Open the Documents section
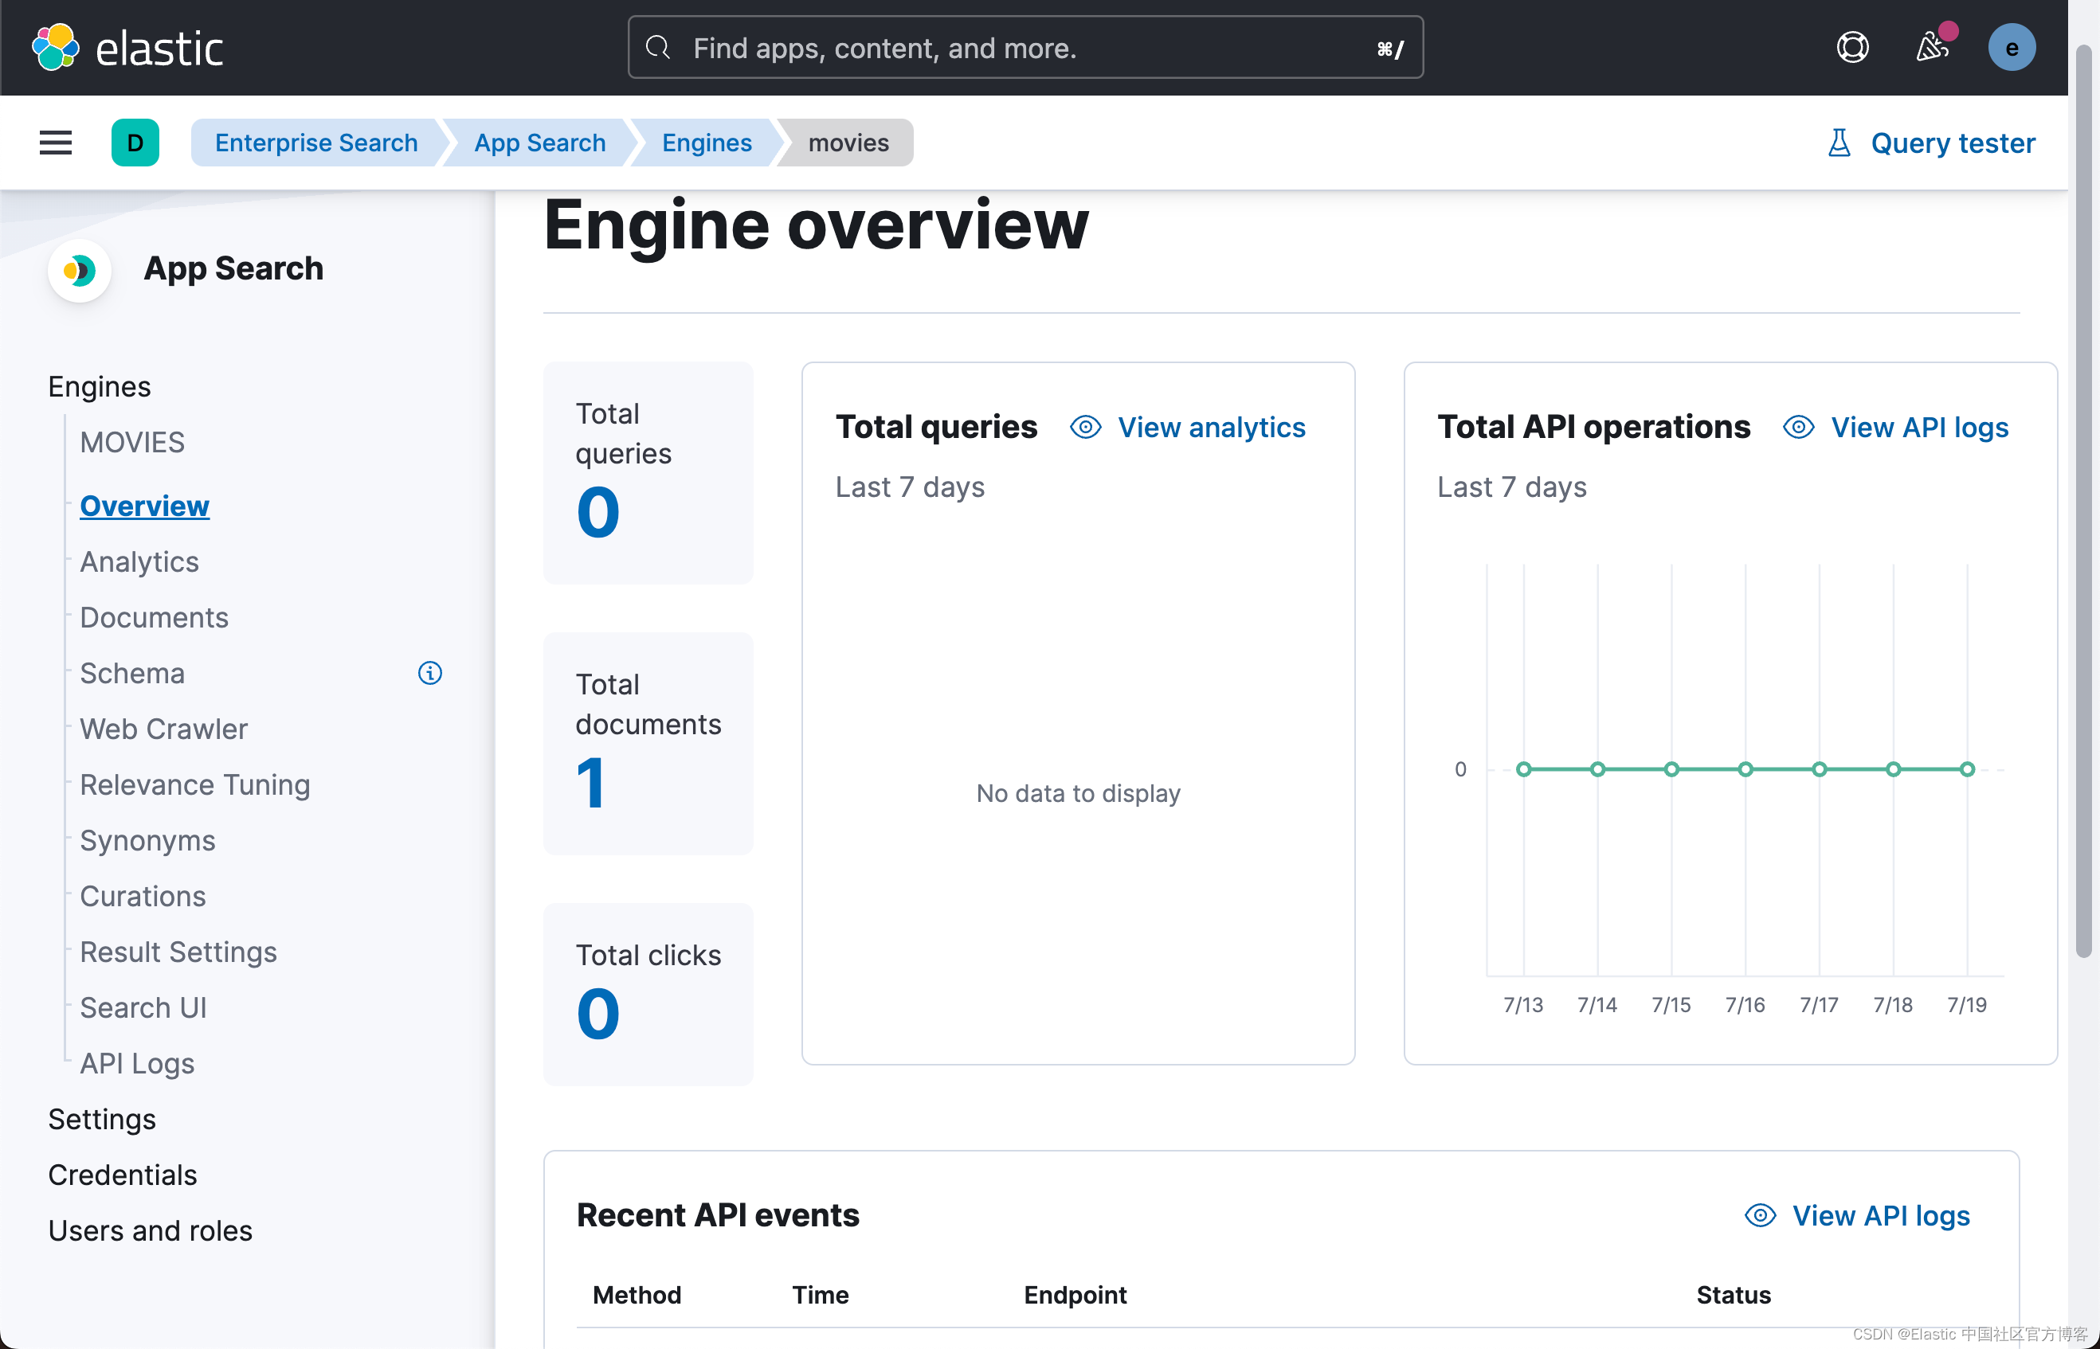This screenshot has height=1349, width=2100. (x=155, y=618)
